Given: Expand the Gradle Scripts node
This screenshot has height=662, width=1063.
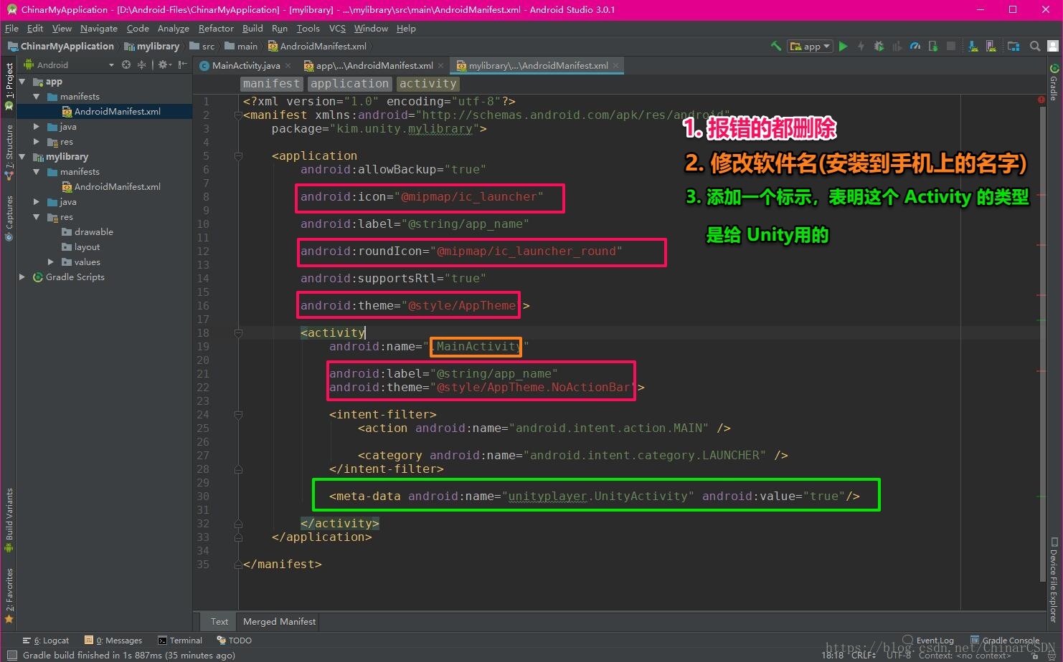Looking at the screenshot, I should 22,277.
